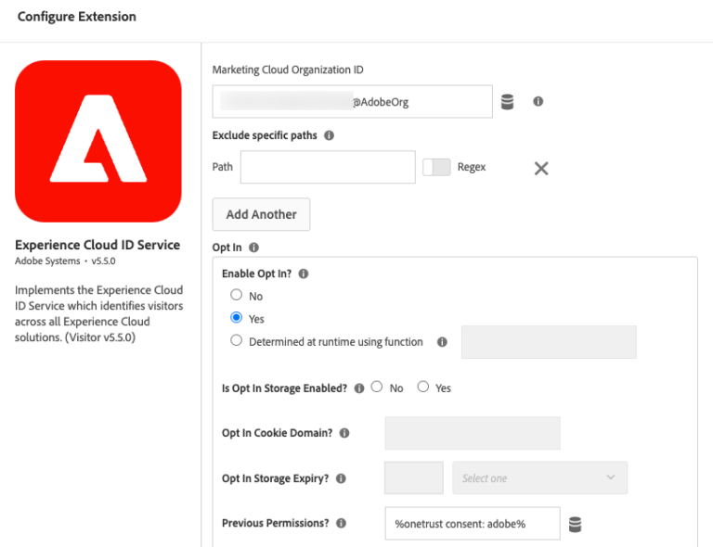Select No for Opt In Storage Enabled
Viewport: 713px width, 547px height.
(377, 387)
